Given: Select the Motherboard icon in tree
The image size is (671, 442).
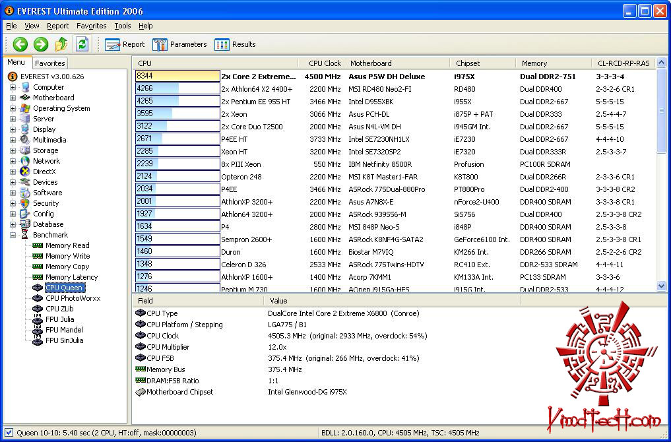Looking at the screenshot, I should (25, 98).
